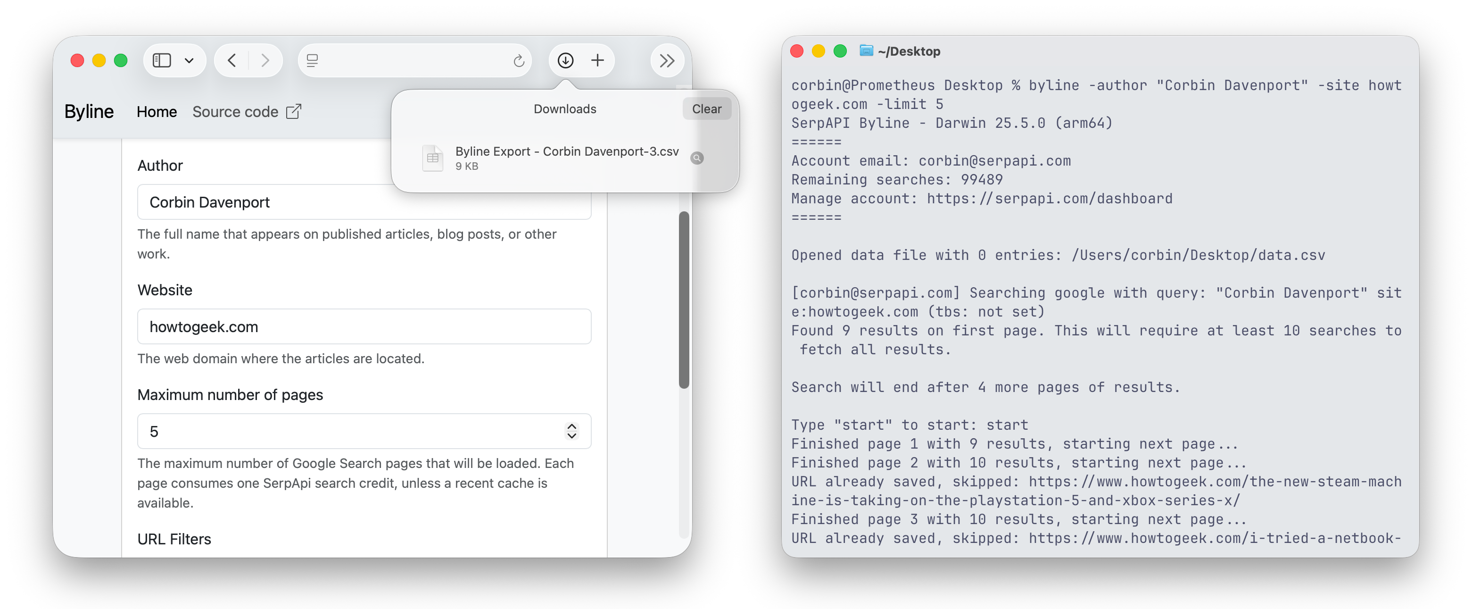Close the Terminal window with red button
This screenshot has height=609, width=1472.
click(x=796, y=51)
